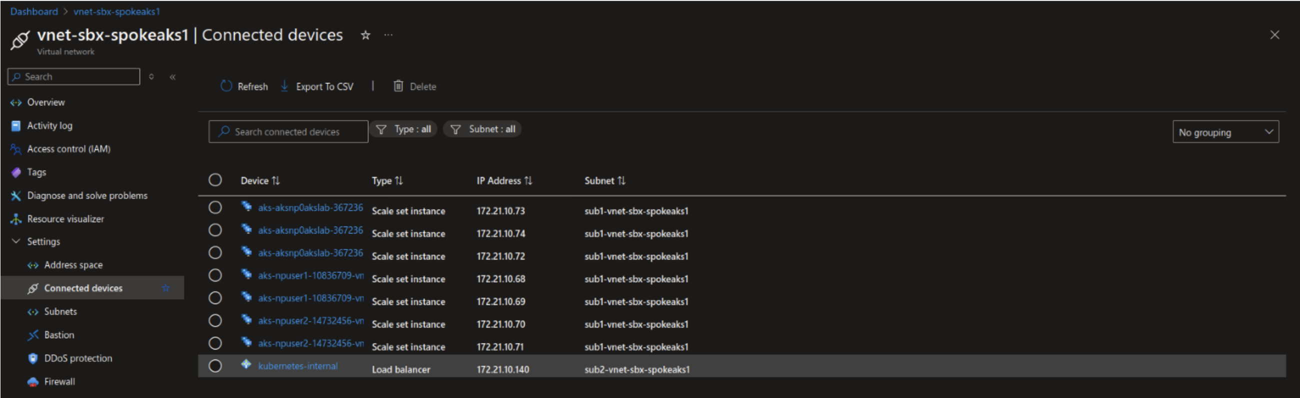The width and height of the screenshot is (1300, 398).
Task: Open the Subnet : all filter
Action: 483,129
